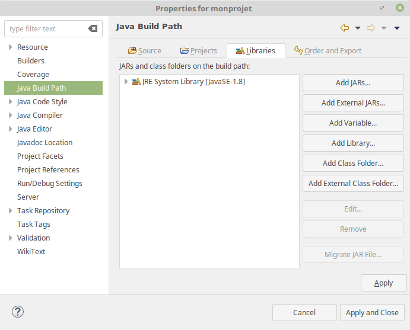Click the help question mark icon
Screen dimensions: 410x330
18,312
